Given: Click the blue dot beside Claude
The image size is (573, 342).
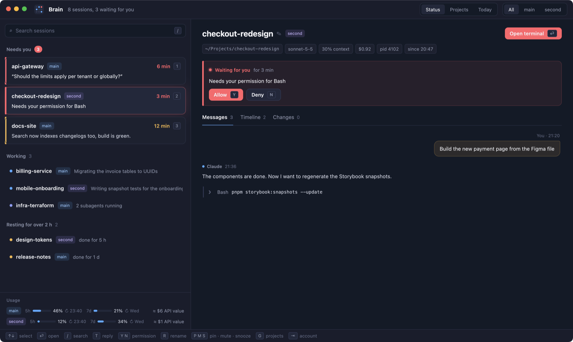Looking at the screenshot, I should pos(203,167).
